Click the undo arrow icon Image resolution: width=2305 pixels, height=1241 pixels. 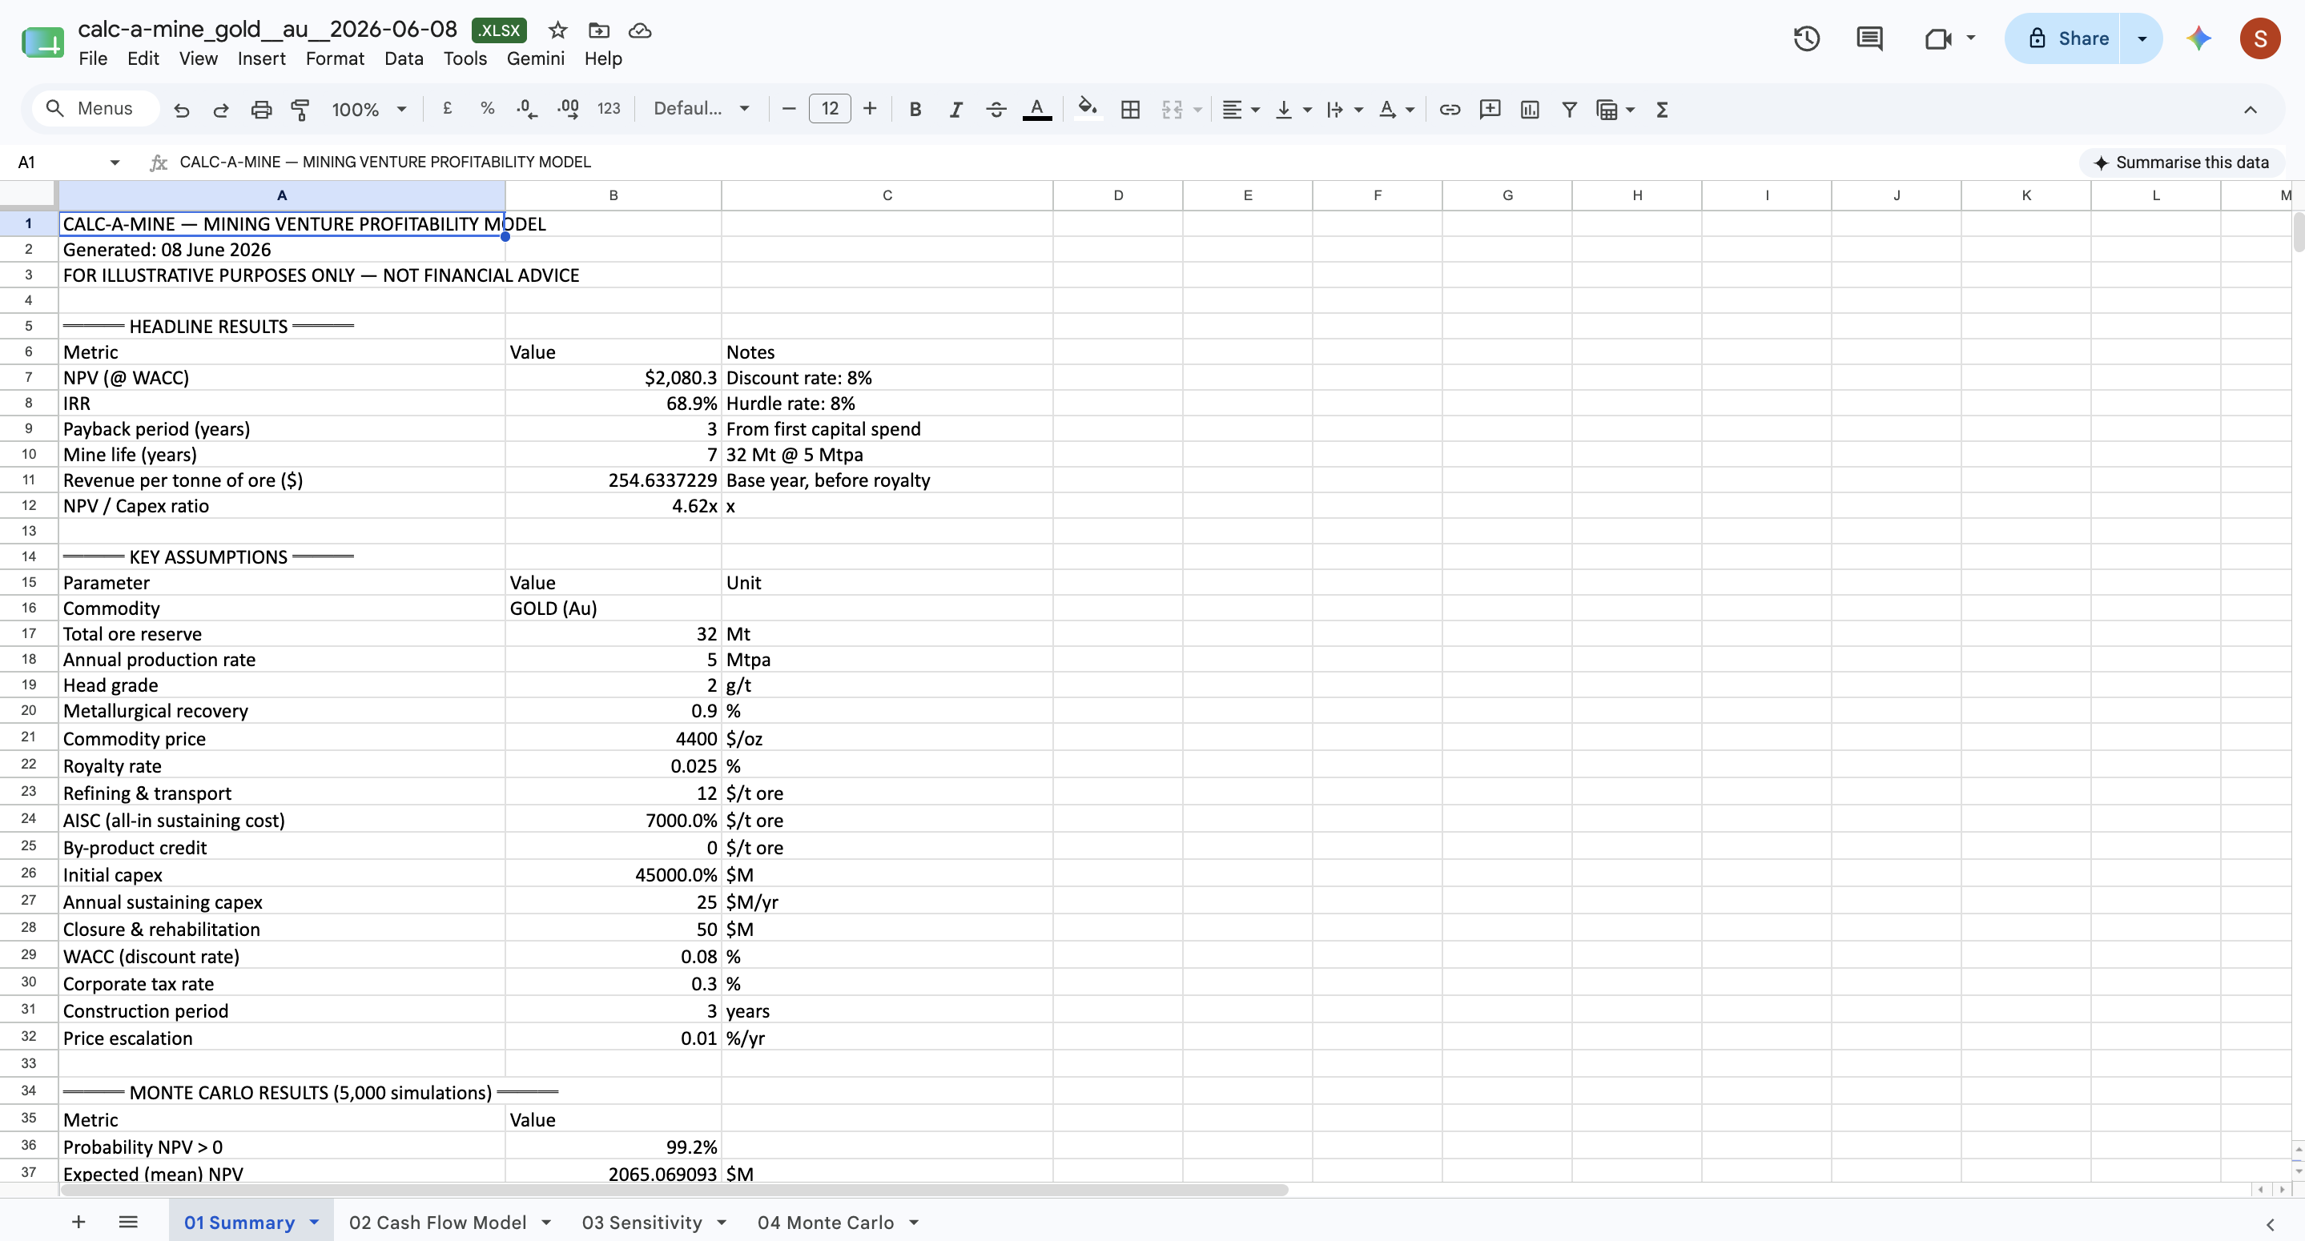click(x=182, y=109)
